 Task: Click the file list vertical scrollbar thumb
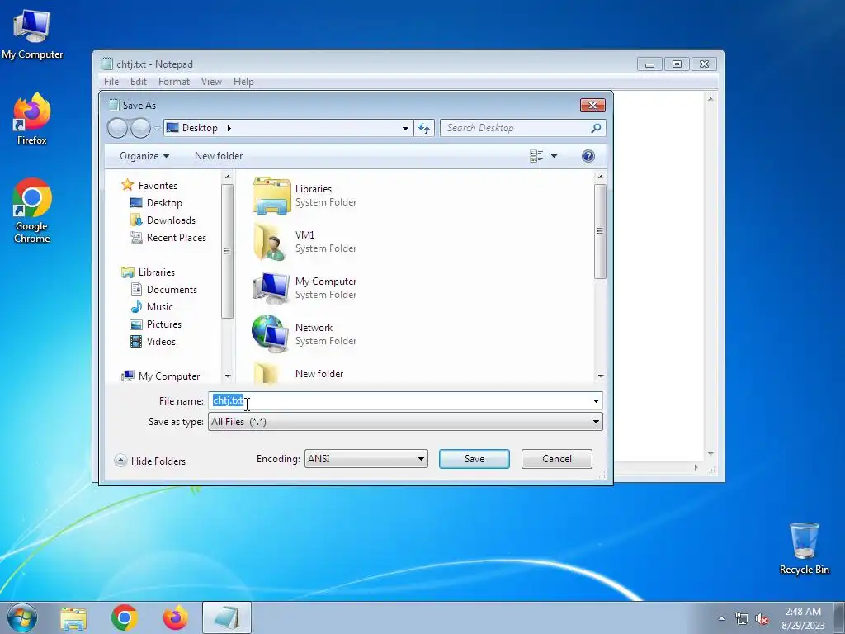pyautogui.click(x=600, y=231)
